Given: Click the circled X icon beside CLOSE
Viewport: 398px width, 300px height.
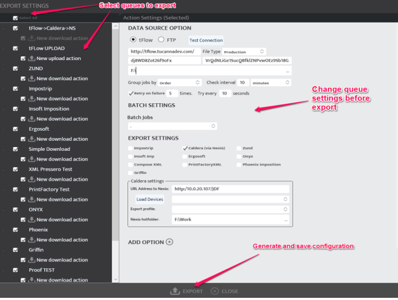Looking at the screenshot, I should [215, 291].
